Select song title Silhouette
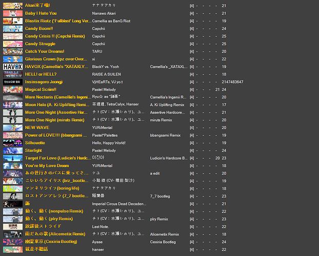319x256 pixels. (35, 143)
